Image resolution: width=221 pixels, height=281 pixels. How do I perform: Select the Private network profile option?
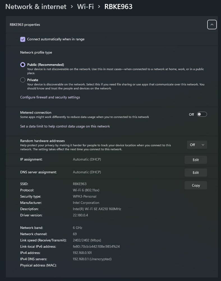pos(23,80)
